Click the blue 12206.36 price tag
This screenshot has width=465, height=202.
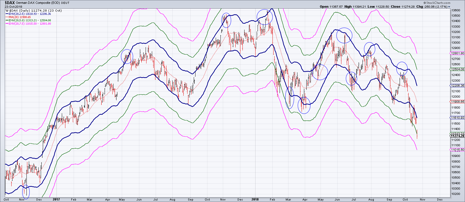[457, 85]
